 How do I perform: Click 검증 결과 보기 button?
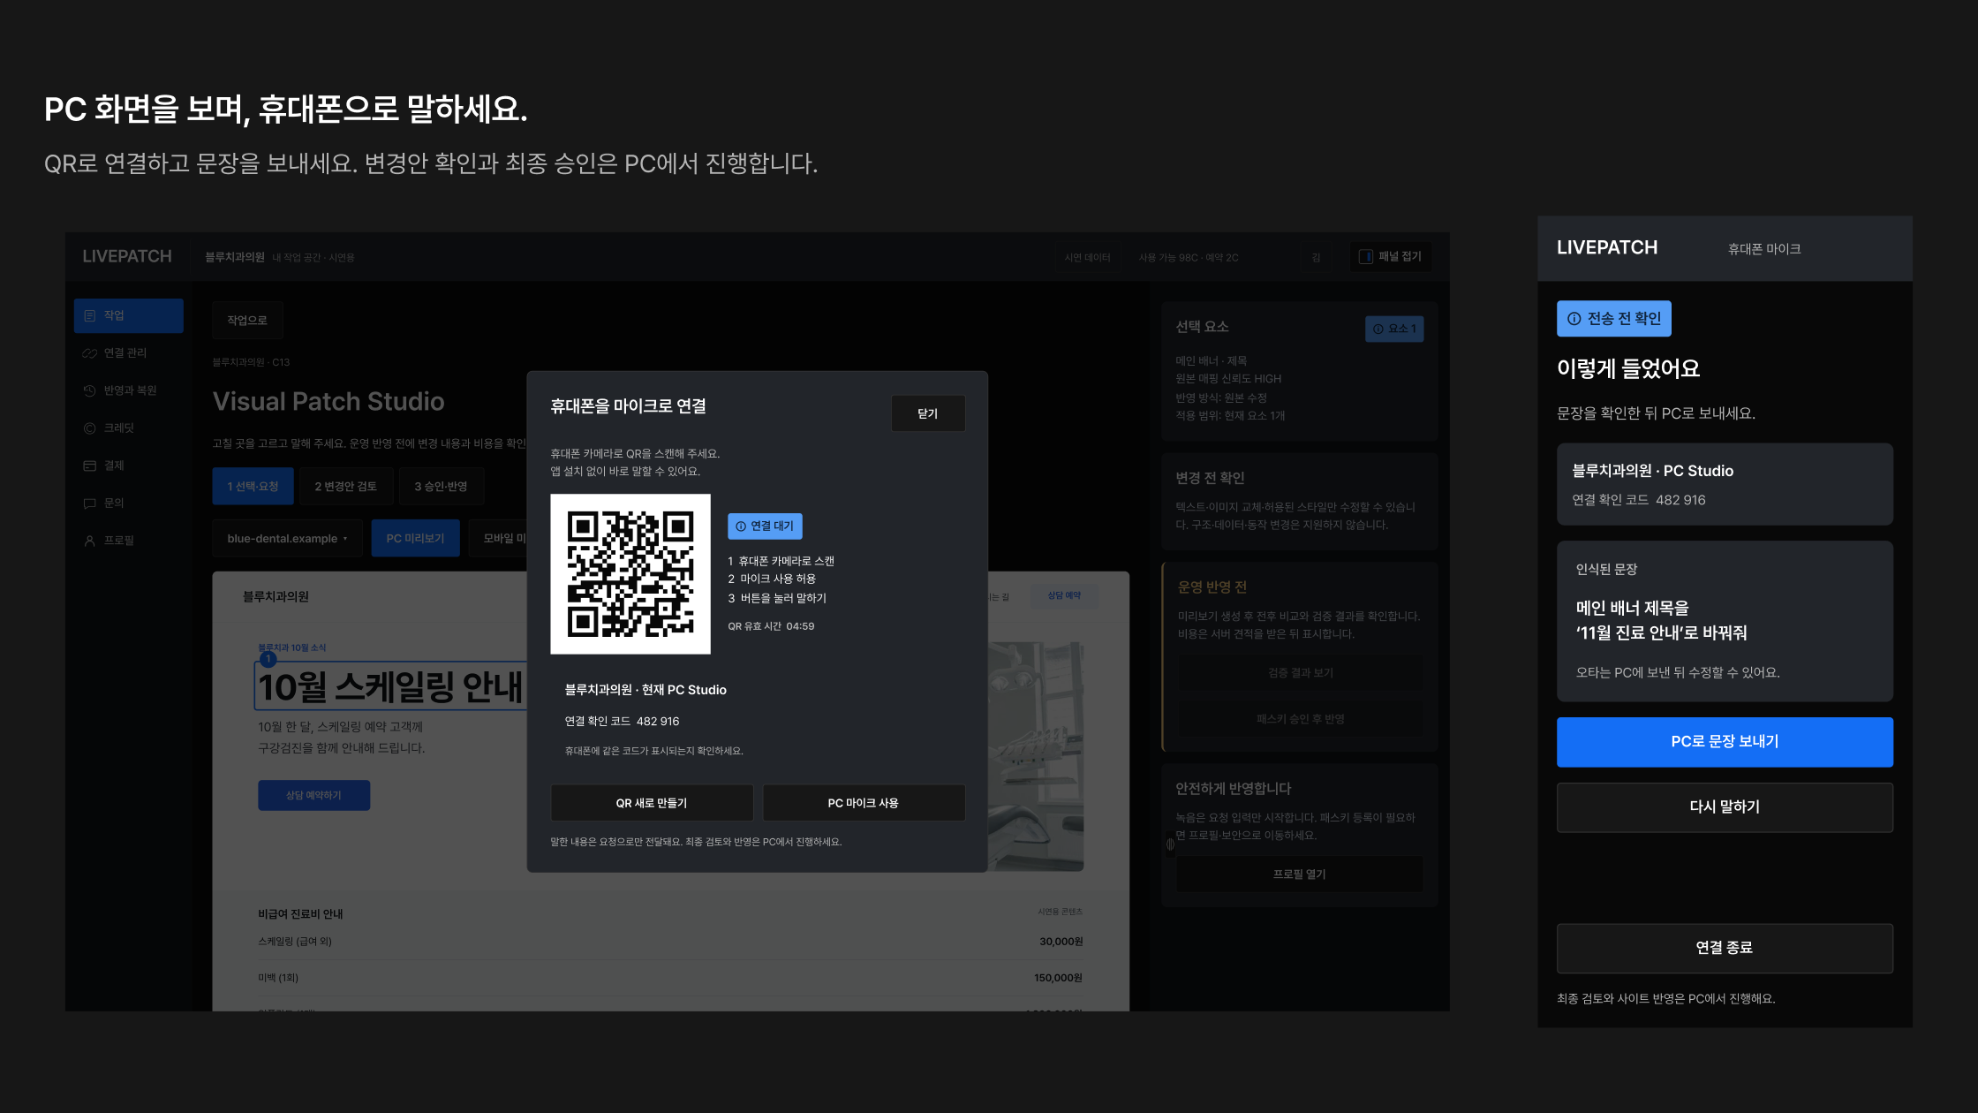pyautogui.click(x=1301, y=673)
